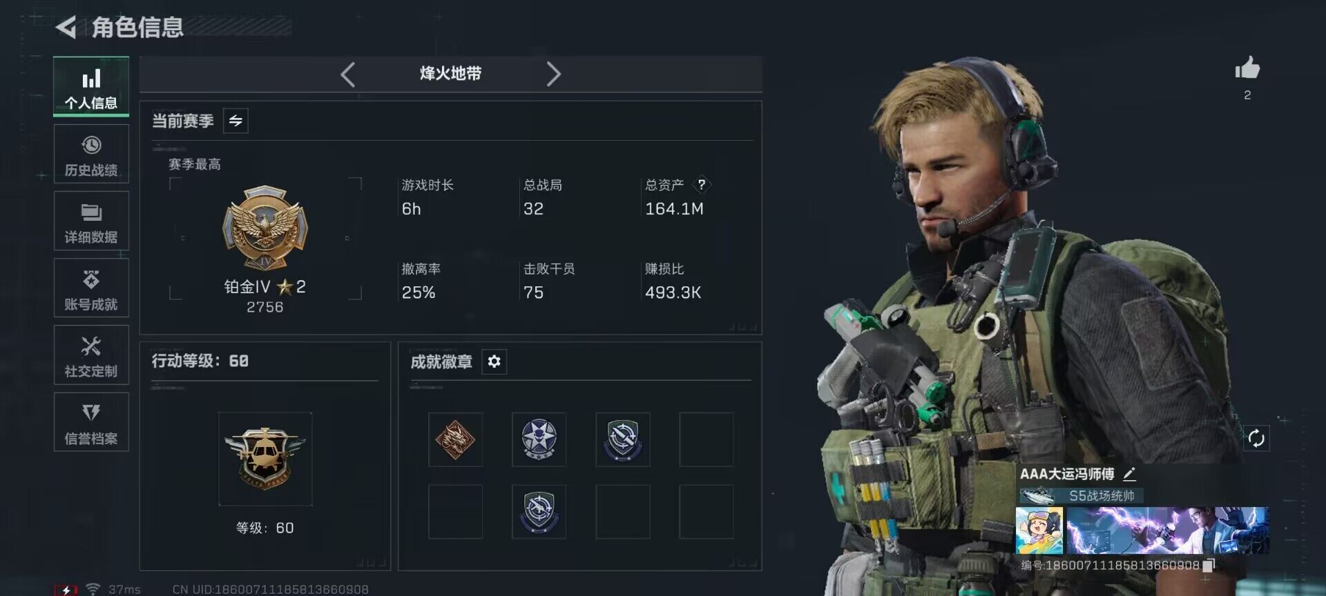Image resolution: width=1326 pixels, height=596 pixels.
Task: Select the 详细数据 folder icon
Action: pos(91,212)
